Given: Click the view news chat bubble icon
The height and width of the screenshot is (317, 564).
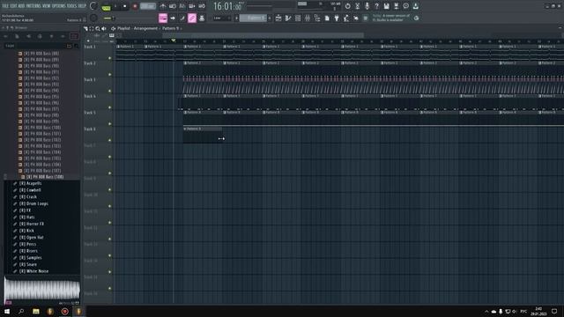Looking at the screenshot, I should pos(405,6).
